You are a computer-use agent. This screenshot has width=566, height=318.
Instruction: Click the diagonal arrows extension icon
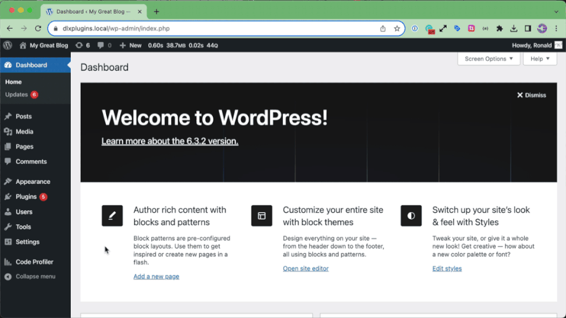pyautogui.click(x=443, y=29)
